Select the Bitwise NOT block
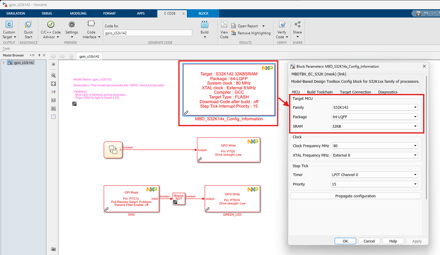 click(179, 199)
